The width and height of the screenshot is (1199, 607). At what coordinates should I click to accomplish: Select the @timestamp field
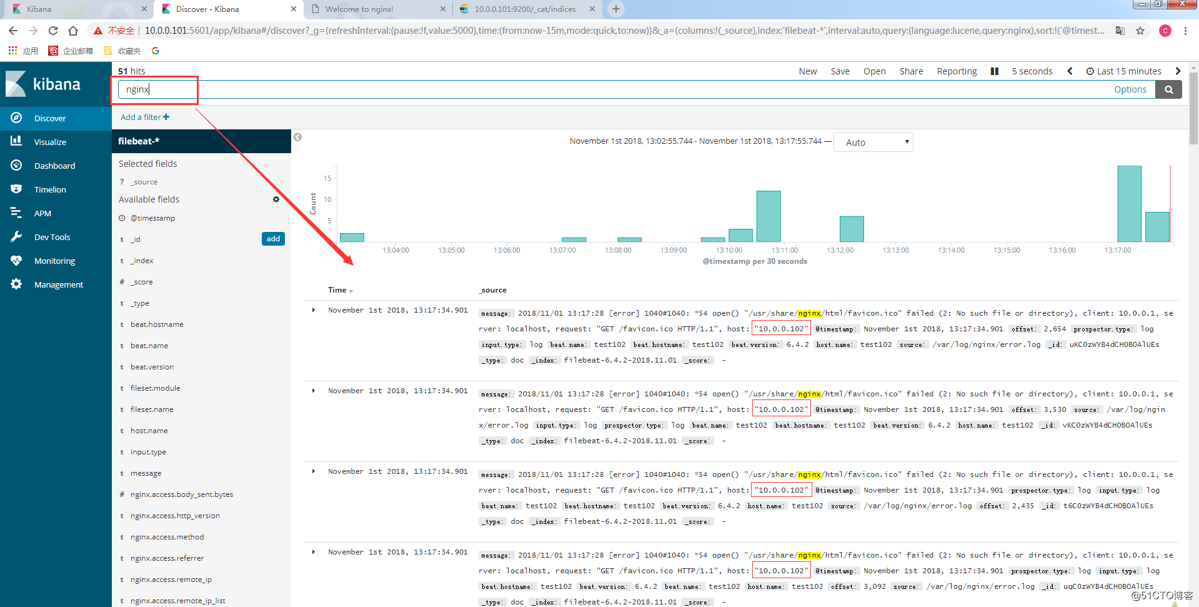[x=152, y=218]
